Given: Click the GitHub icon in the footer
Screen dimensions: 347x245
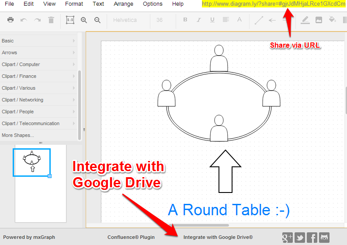Looking at the screenshot, I should tap(324, 238).
